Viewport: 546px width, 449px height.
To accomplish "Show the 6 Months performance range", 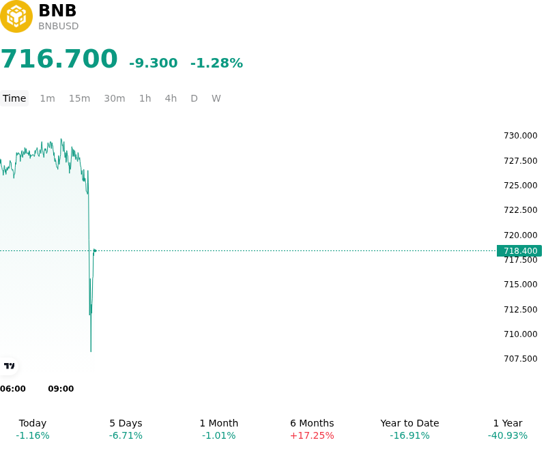I will point(312,429).
